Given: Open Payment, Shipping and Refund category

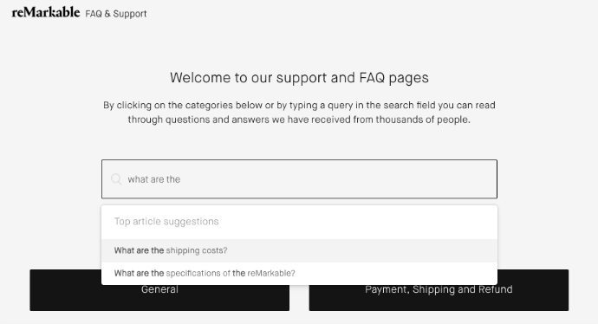Looking at the screenshot, I should point(439,289).
